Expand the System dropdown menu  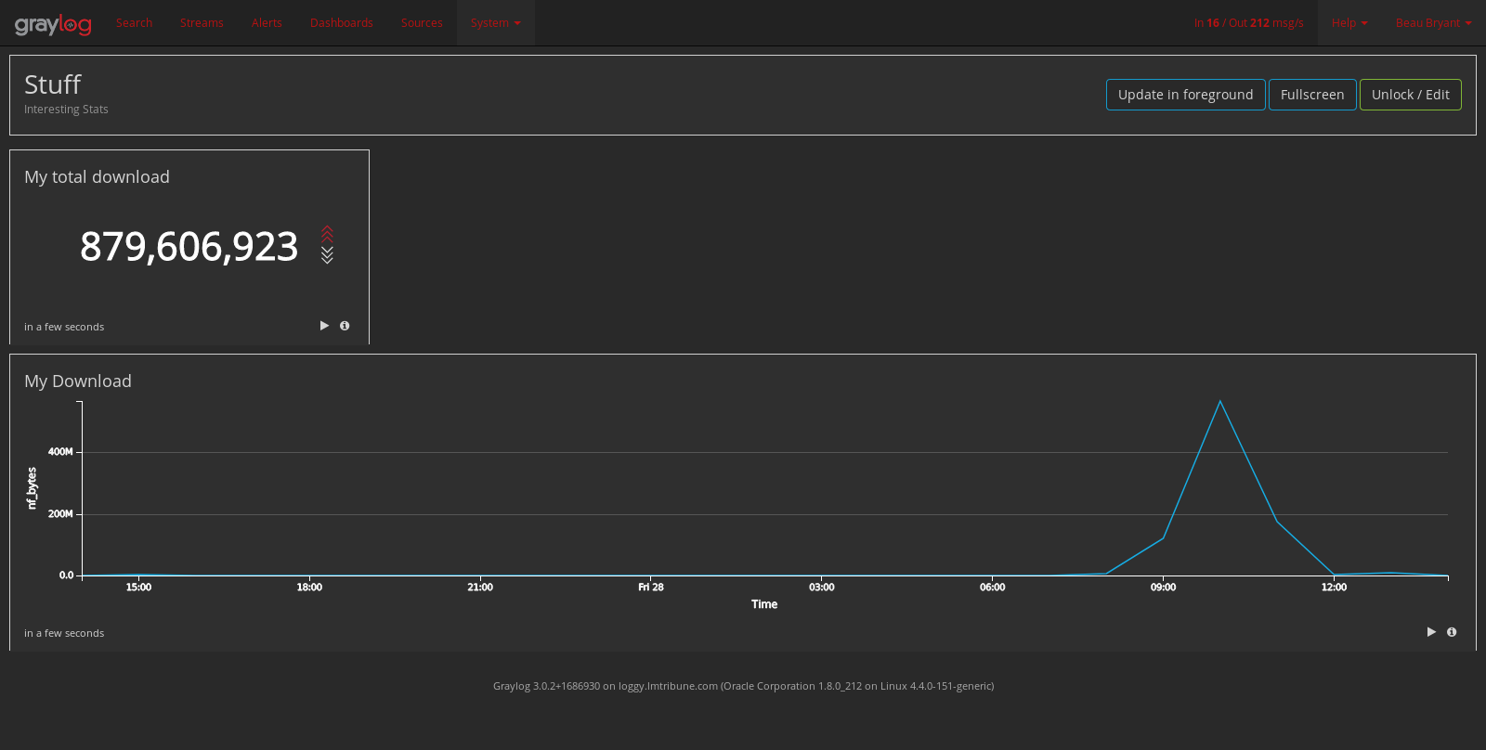(495, 23)
